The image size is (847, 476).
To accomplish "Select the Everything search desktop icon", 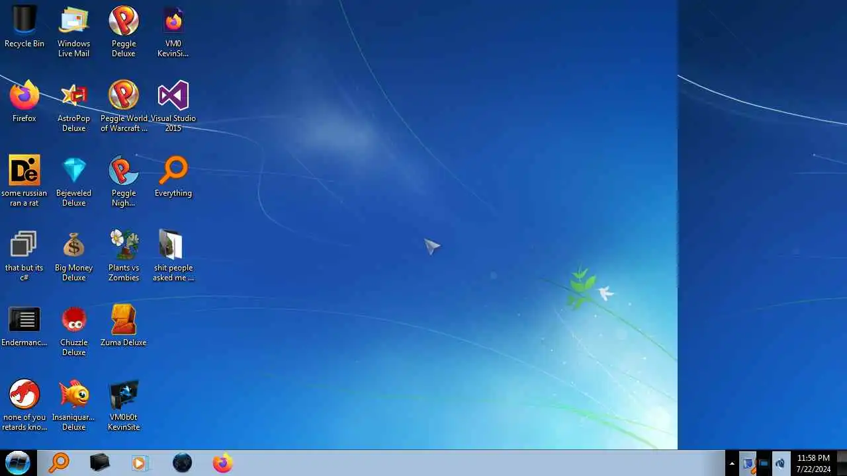I will (173, 177).
